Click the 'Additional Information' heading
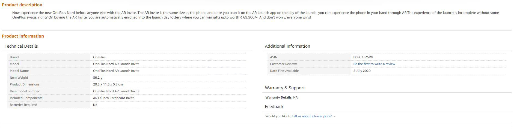 [287, 46]
